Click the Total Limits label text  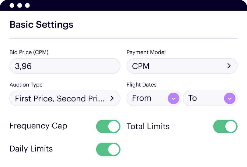click(148, 126)
